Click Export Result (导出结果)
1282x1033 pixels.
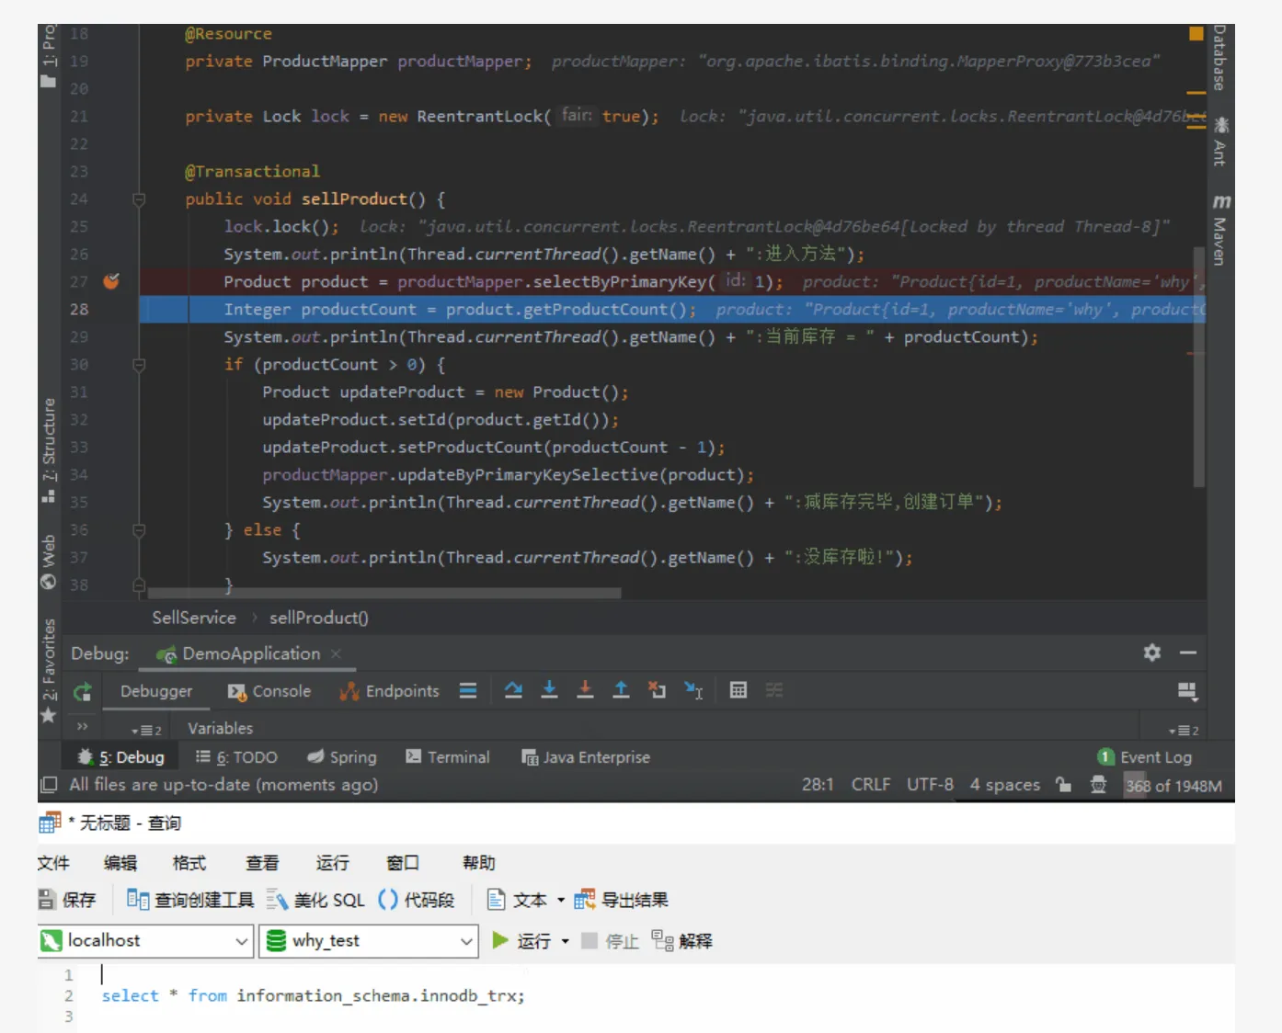621,900
